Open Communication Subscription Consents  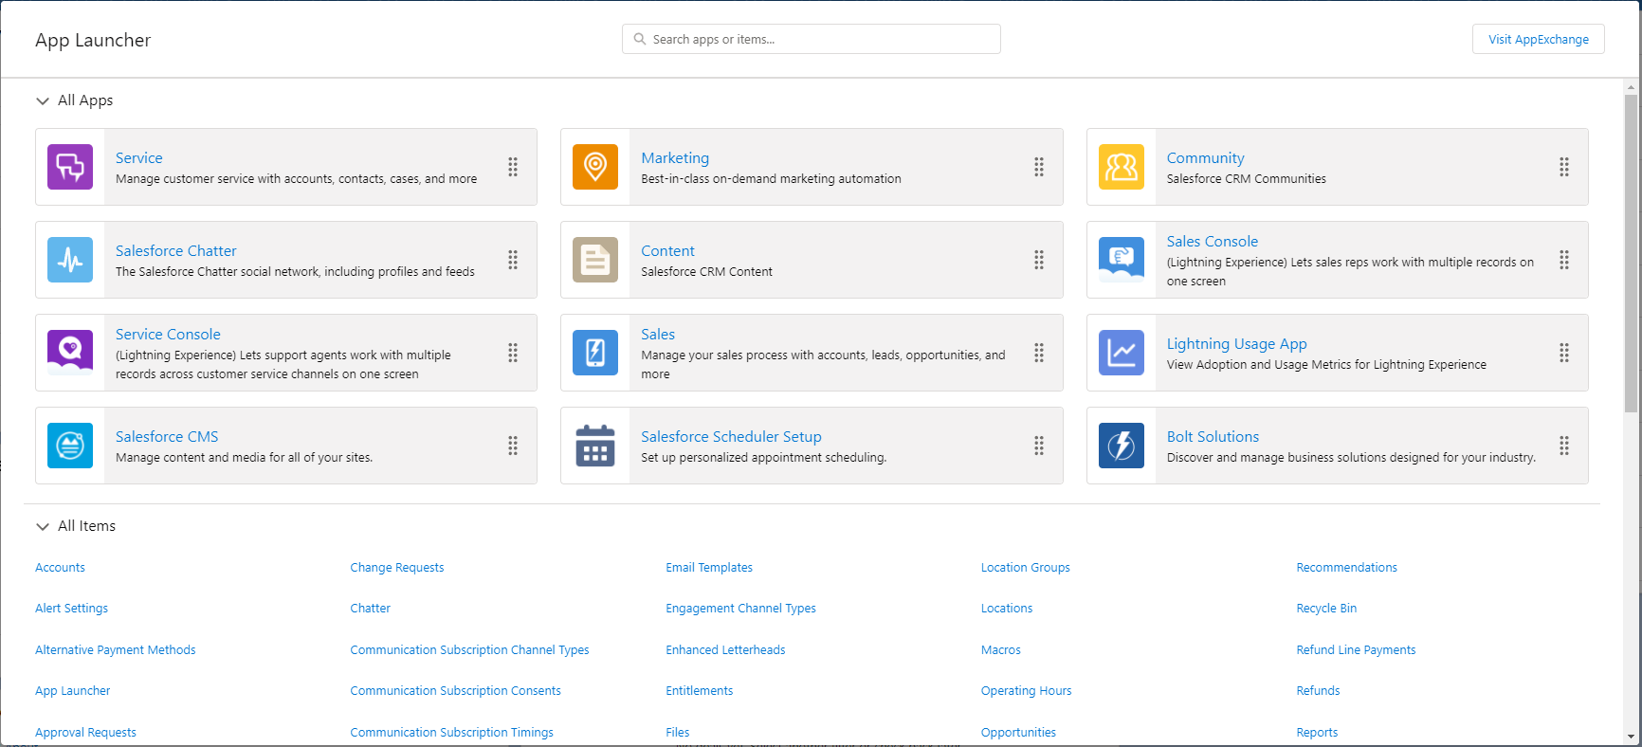[456, 691]
